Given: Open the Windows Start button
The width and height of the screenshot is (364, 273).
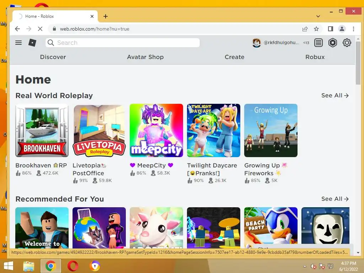Looking at the screenshot, I should pos(9,266).
